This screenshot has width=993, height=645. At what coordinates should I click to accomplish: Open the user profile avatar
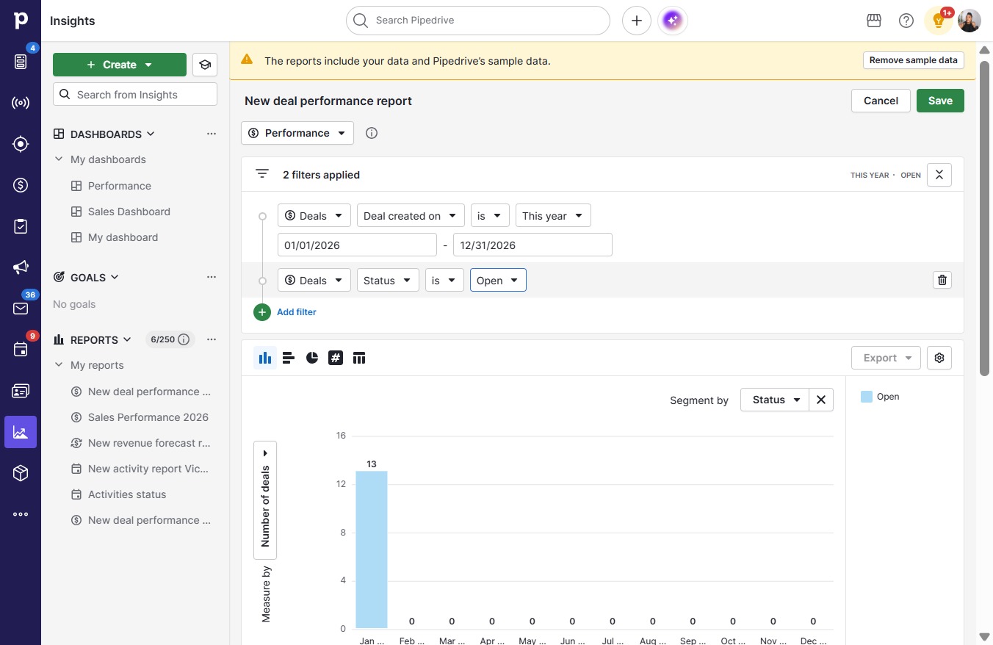click(x=969, y=21)
